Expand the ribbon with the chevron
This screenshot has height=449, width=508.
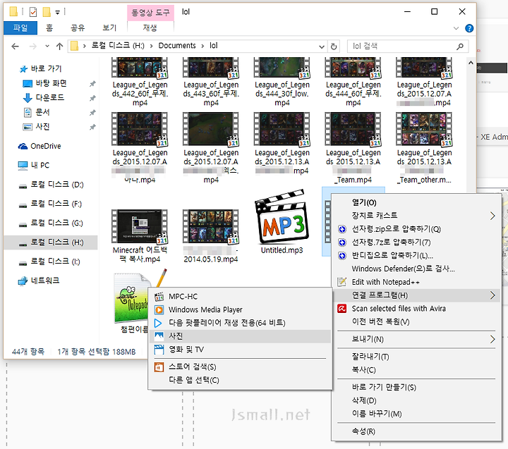tap(456, 28)
